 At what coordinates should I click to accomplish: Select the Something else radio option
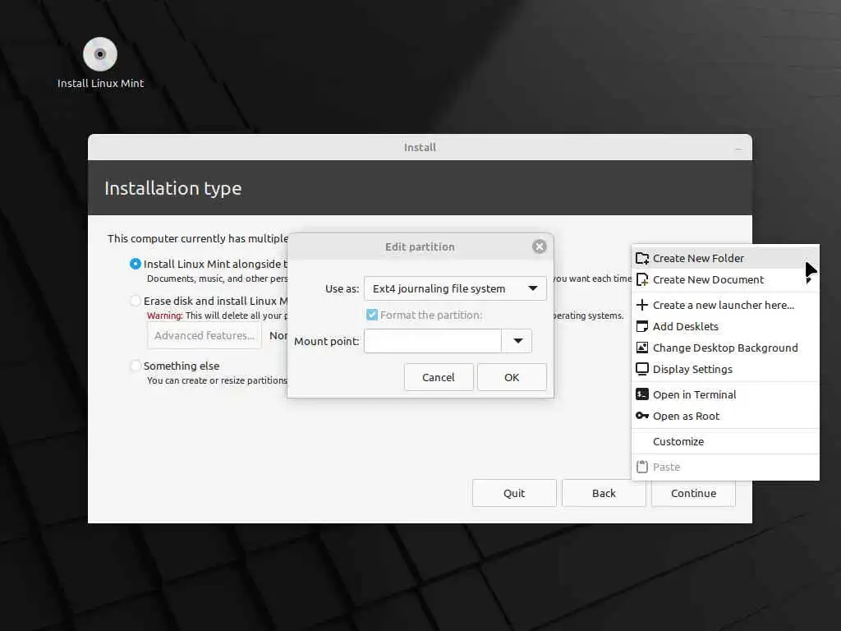pos(136,366)
